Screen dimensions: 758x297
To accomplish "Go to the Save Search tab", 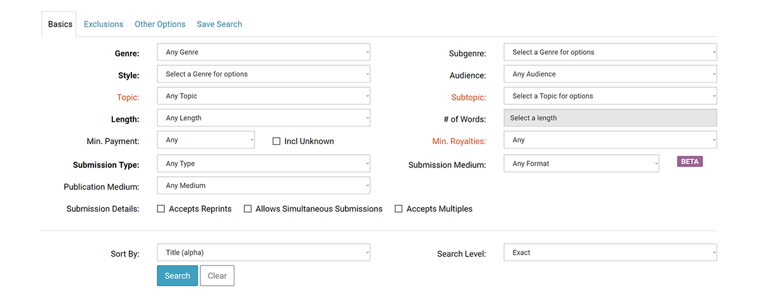I will (x=219, y=24).
